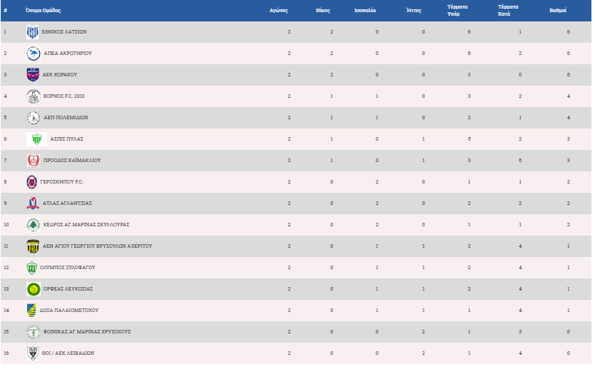This screenshot has height=372, width=595.
Task: Open the ΑΣΠΙΣ ΠΥΛΑΣ team name
Action: (x=67, y=139)
